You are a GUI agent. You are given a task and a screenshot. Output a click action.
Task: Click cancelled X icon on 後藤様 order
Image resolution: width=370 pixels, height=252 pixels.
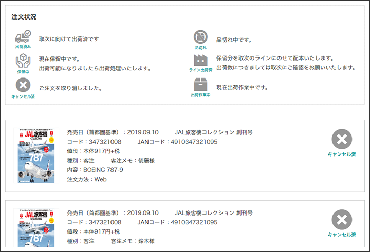point(342,139)
